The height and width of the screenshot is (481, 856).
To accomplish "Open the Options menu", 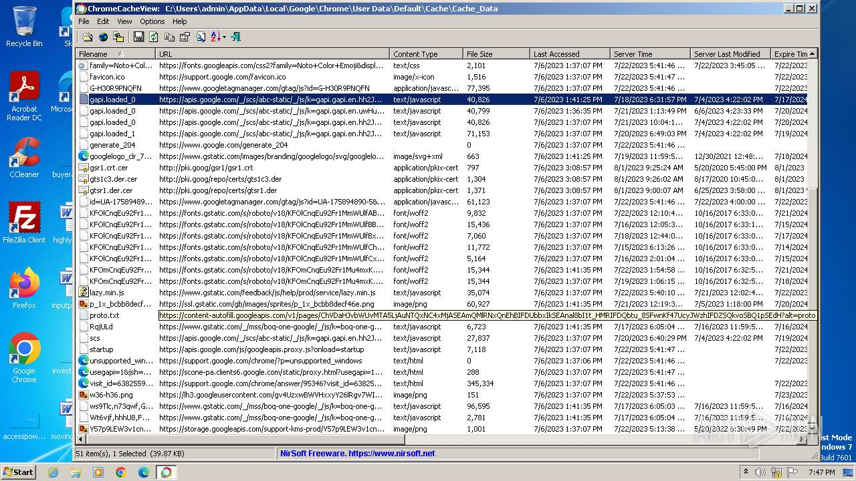I will pos(152,21).
